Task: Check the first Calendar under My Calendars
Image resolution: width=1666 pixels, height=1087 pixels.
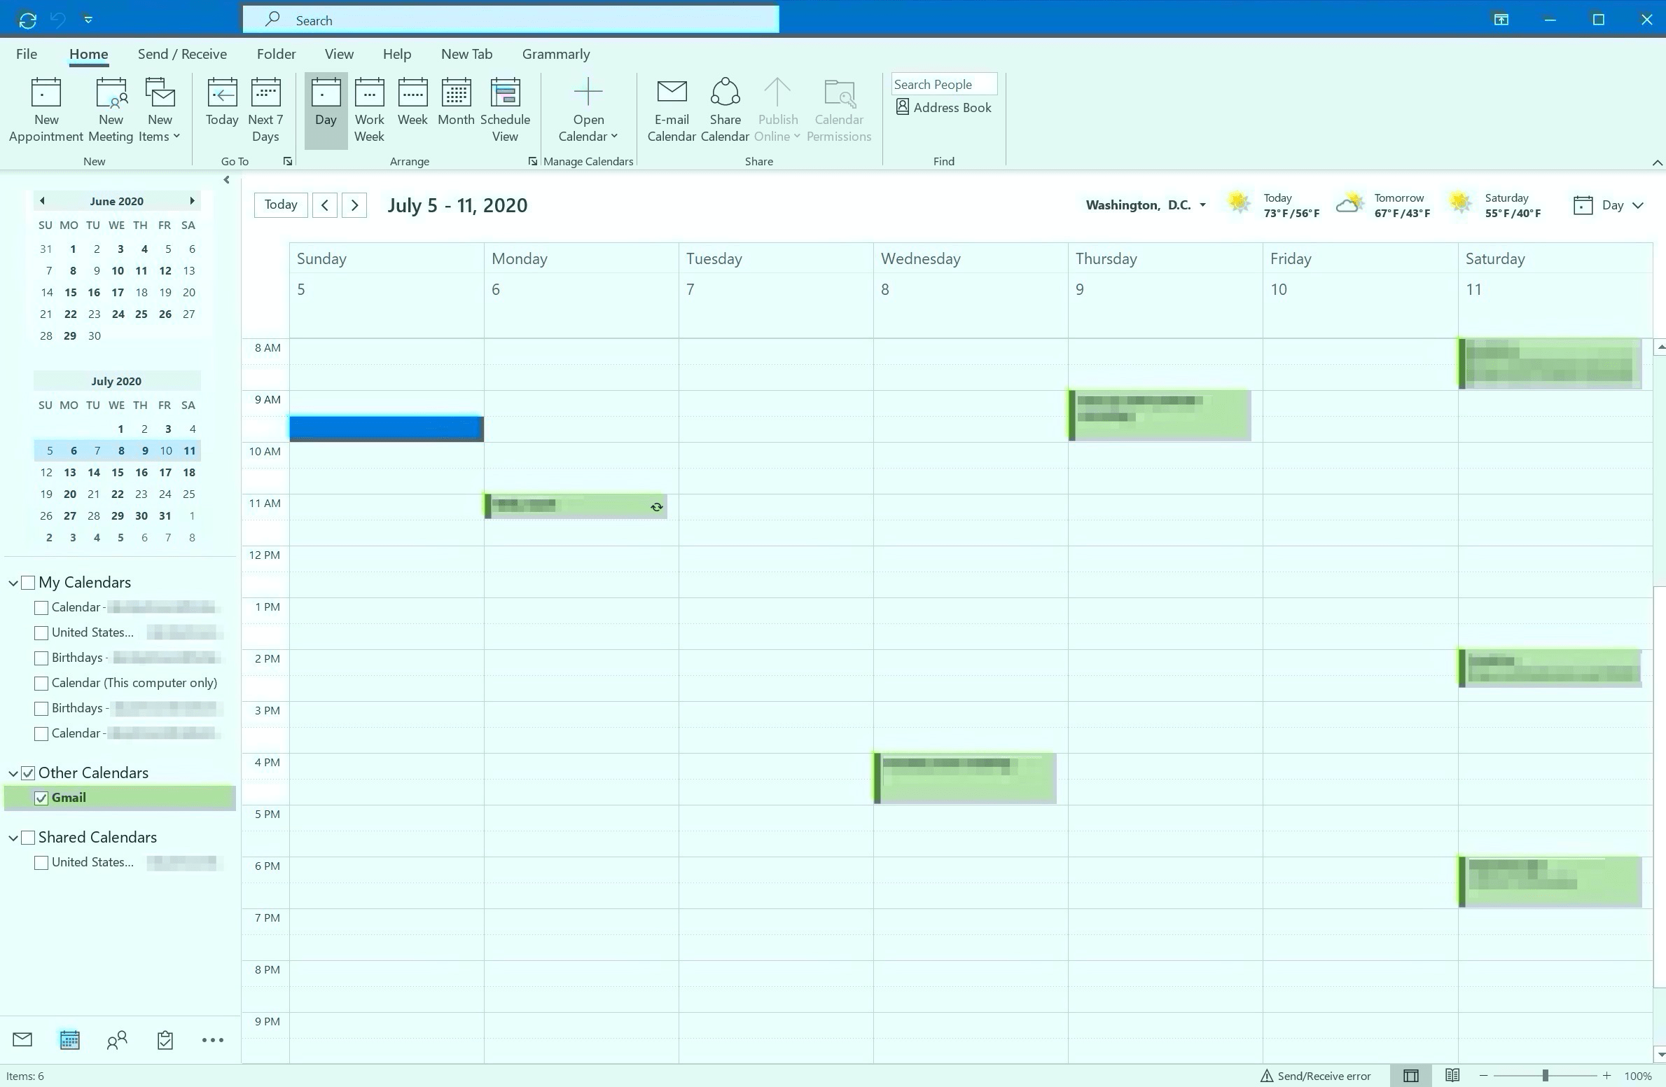Action: point(41,608)
